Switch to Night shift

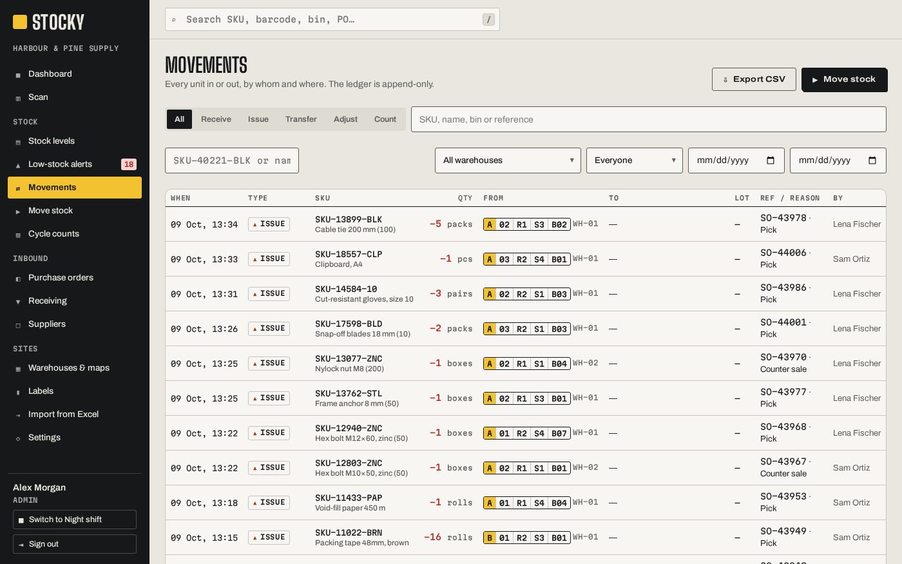point(75,520)
